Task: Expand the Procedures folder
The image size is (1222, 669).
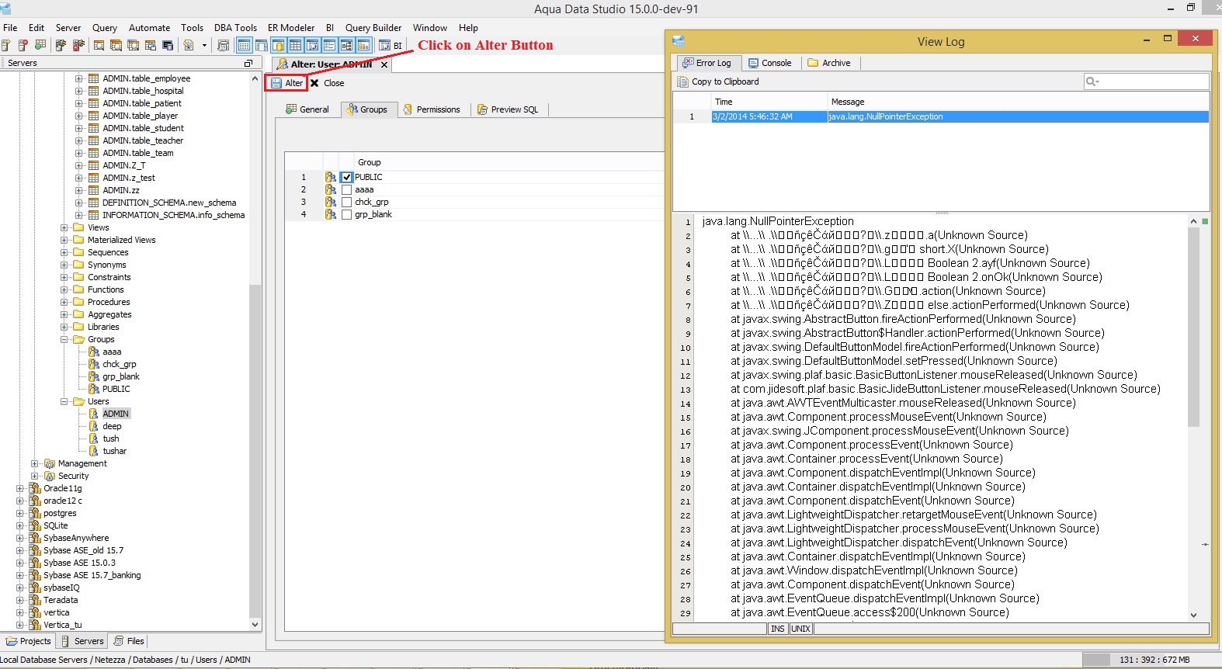Action: tap(64, 302)
